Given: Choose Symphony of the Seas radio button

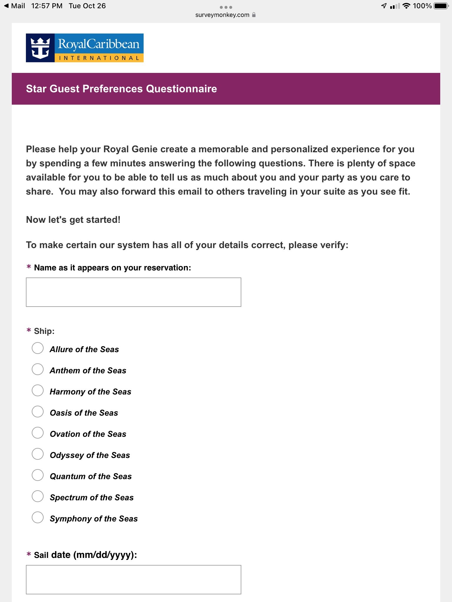Looking at the screenshot, I should [38, 517].
